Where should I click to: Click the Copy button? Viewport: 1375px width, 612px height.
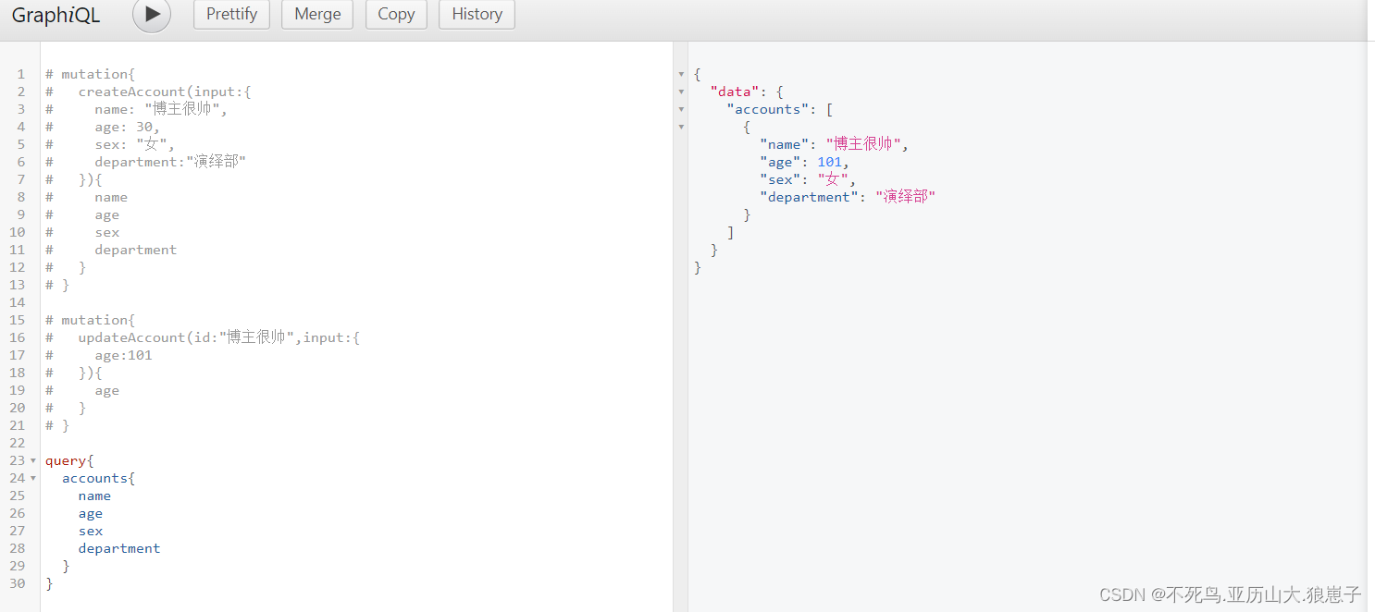click(x=396, y=14)
